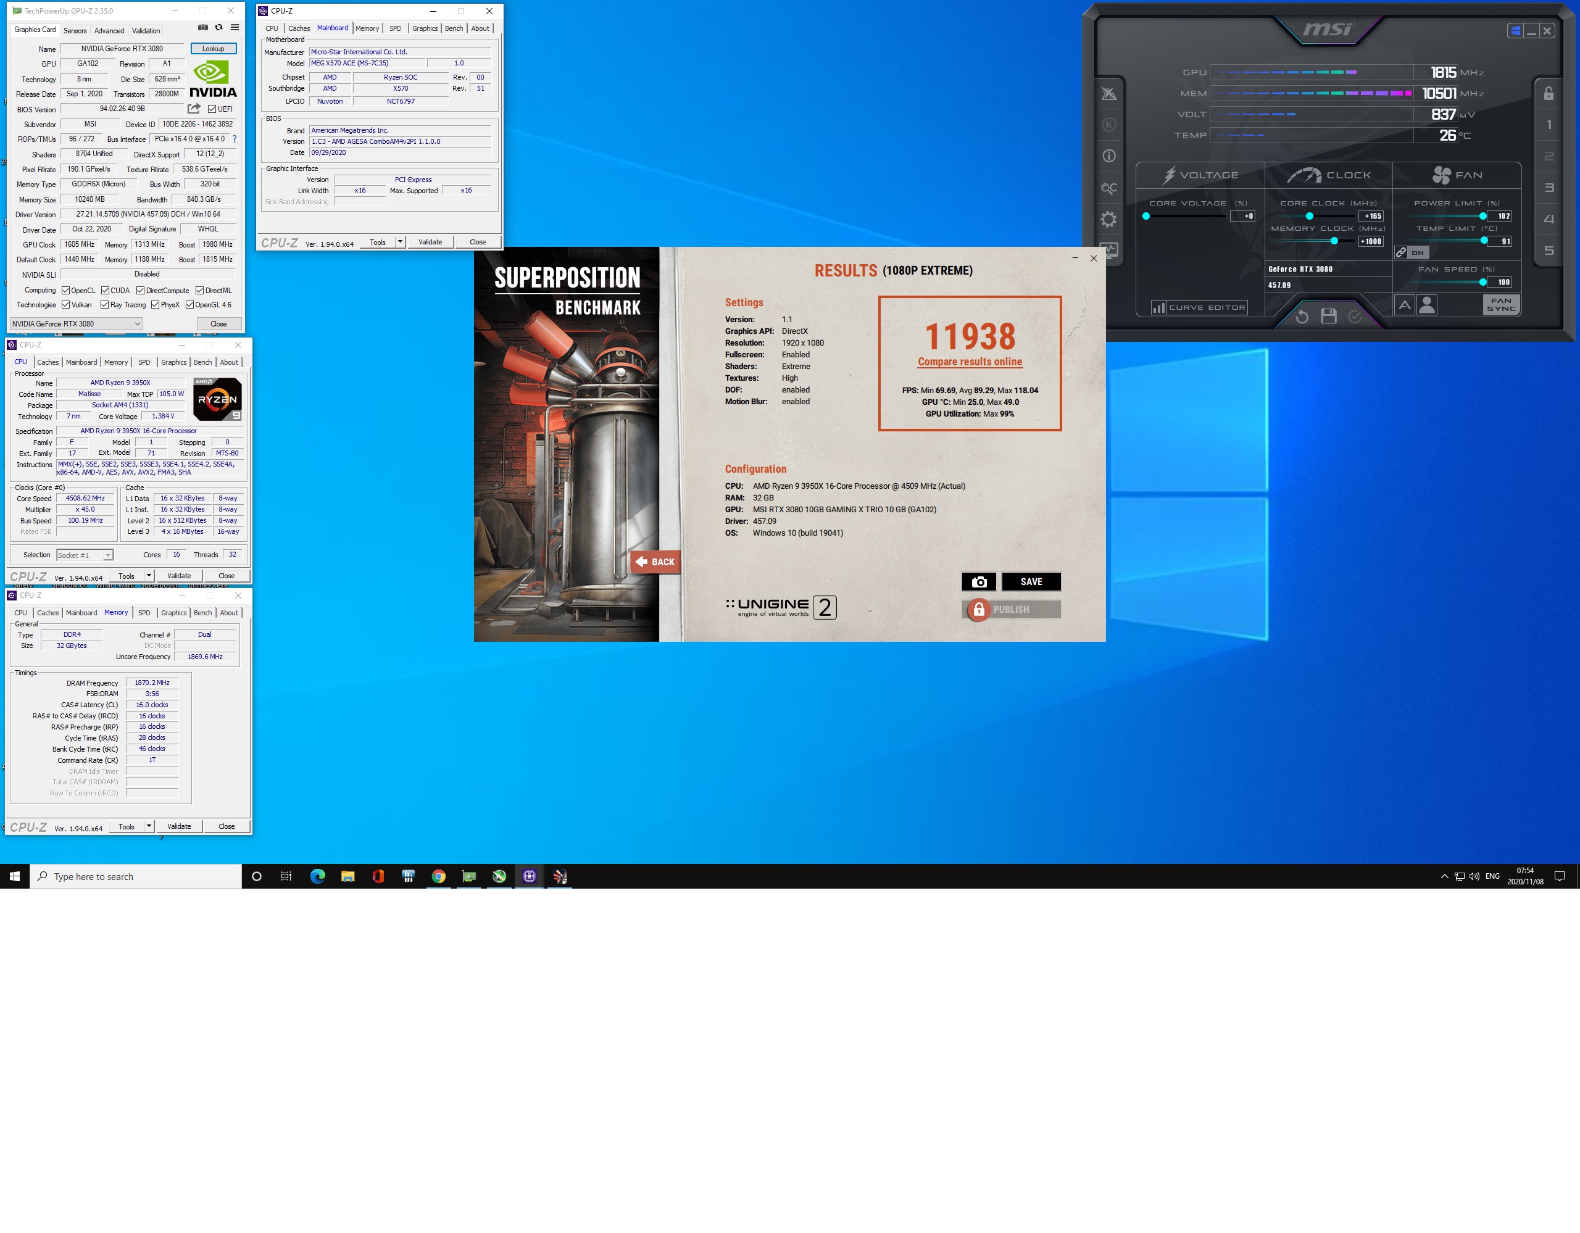Click the SAVE button in Superposition results

click(x=1032, y=581)
